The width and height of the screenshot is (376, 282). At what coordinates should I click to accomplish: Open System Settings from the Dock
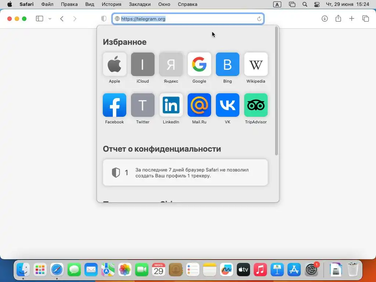[311, 270]
